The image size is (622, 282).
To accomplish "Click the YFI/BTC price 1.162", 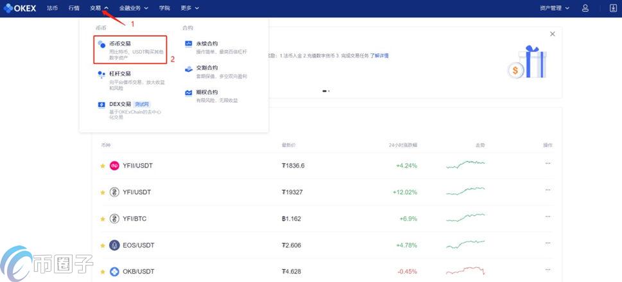I will [x=291, y=219].
